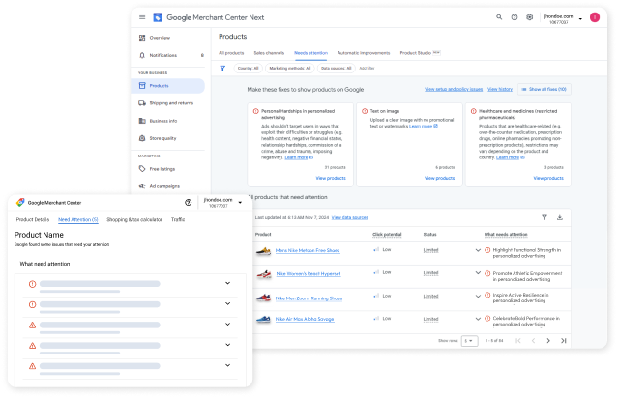Switch to the All products tab
618x397 pixels.
(231, 53)
